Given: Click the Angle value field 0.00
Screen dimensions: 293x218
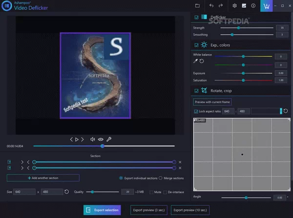Looking at the screenshot, I should point(279,198).
